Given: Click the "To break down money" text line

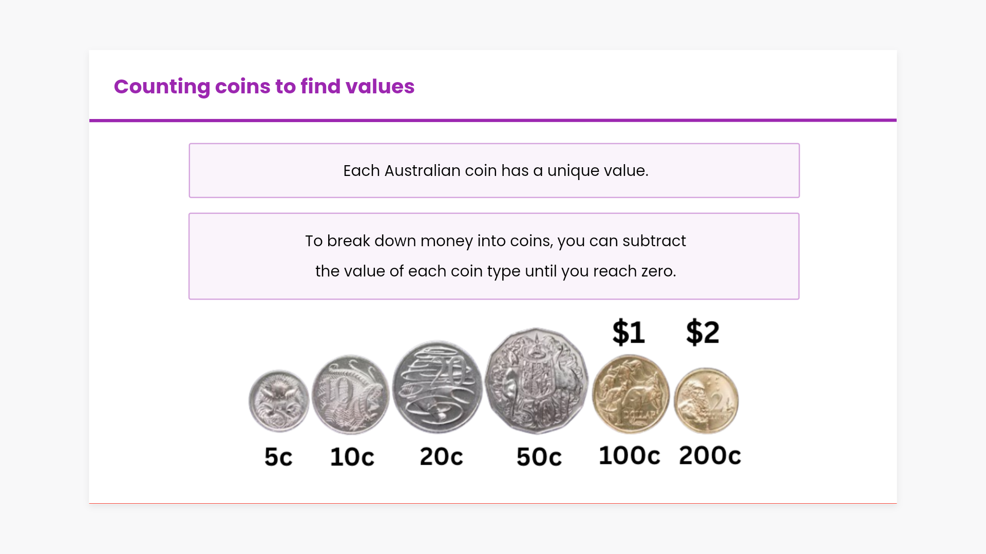Looking at the screenshot, I should coord(495,241).
